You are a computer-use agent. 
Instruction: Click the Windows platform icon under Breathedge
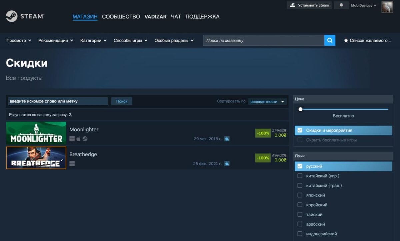pos(72,164)
